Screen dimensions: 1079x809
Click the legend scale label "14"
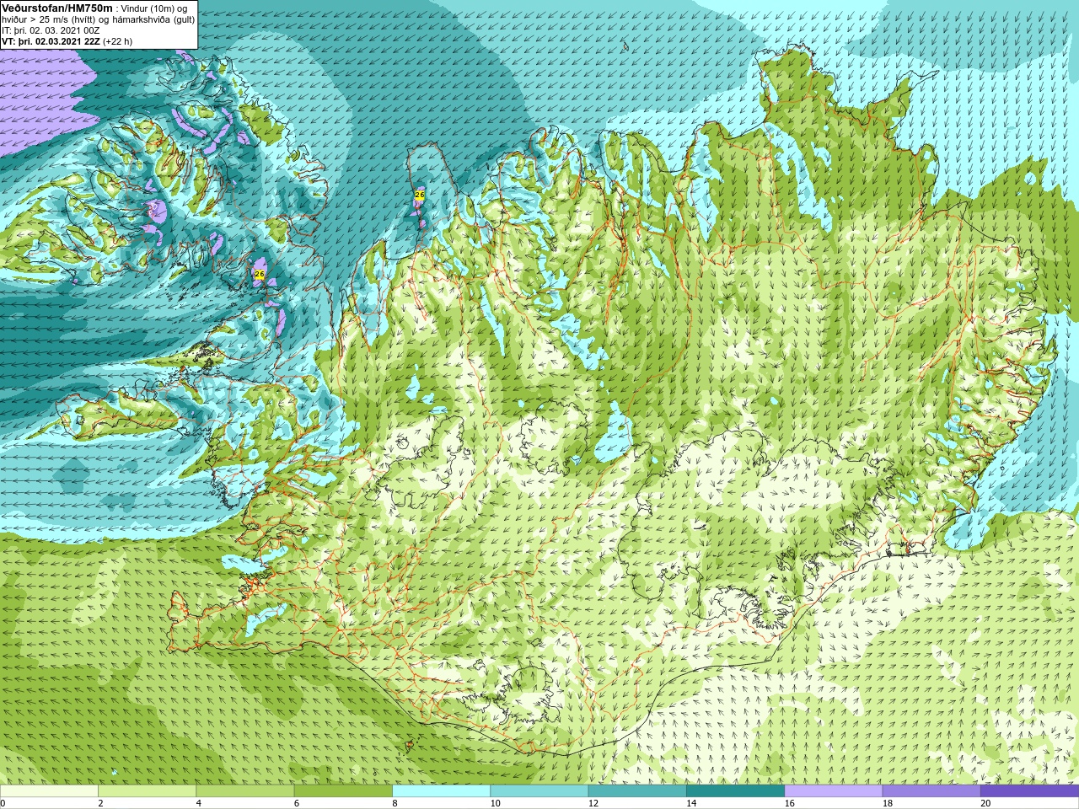691,803
